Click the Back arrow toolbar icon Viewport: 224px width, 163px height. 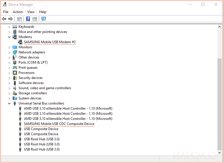[4, 19]
